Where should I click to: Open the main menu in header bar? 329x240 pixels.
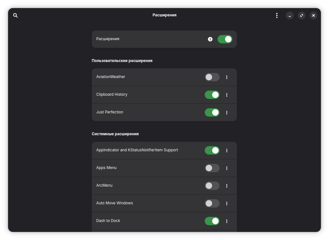pos(277,15)
